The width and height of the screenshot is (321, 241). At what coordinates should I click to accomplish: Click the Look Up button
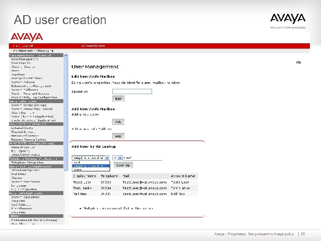[x=123, y=165]
